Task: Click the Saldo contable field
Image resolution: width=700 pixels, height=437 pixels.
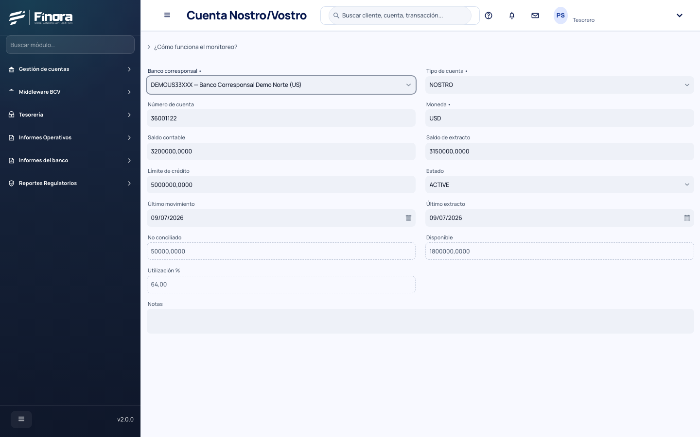Action: tap(281, 151)
